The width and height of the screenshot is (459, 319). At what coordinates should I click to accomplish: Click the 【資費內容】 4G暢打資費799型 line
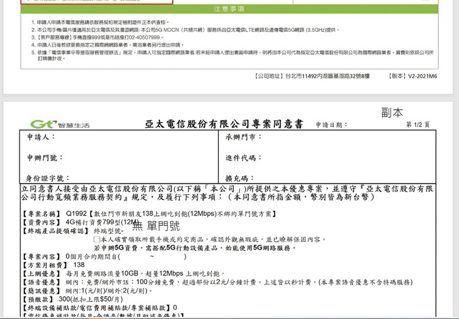pyautogui.click(x=81, y=222)
